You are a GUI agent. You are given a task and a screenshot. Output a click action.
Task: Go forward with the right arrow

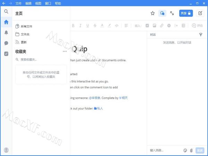(10, 3)
